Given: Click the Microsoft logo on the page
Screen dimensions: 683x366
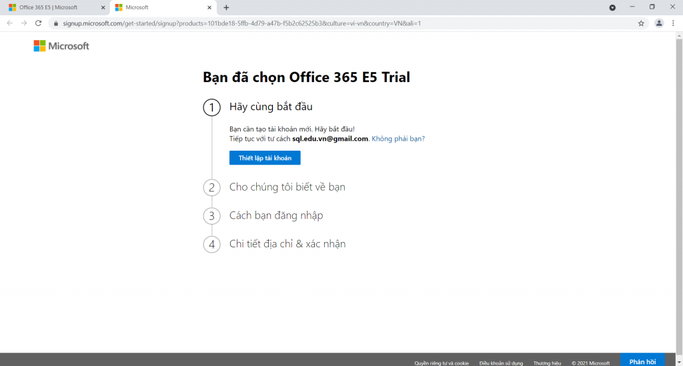Looking at the screenshot, I should click(x=61, y=46).
